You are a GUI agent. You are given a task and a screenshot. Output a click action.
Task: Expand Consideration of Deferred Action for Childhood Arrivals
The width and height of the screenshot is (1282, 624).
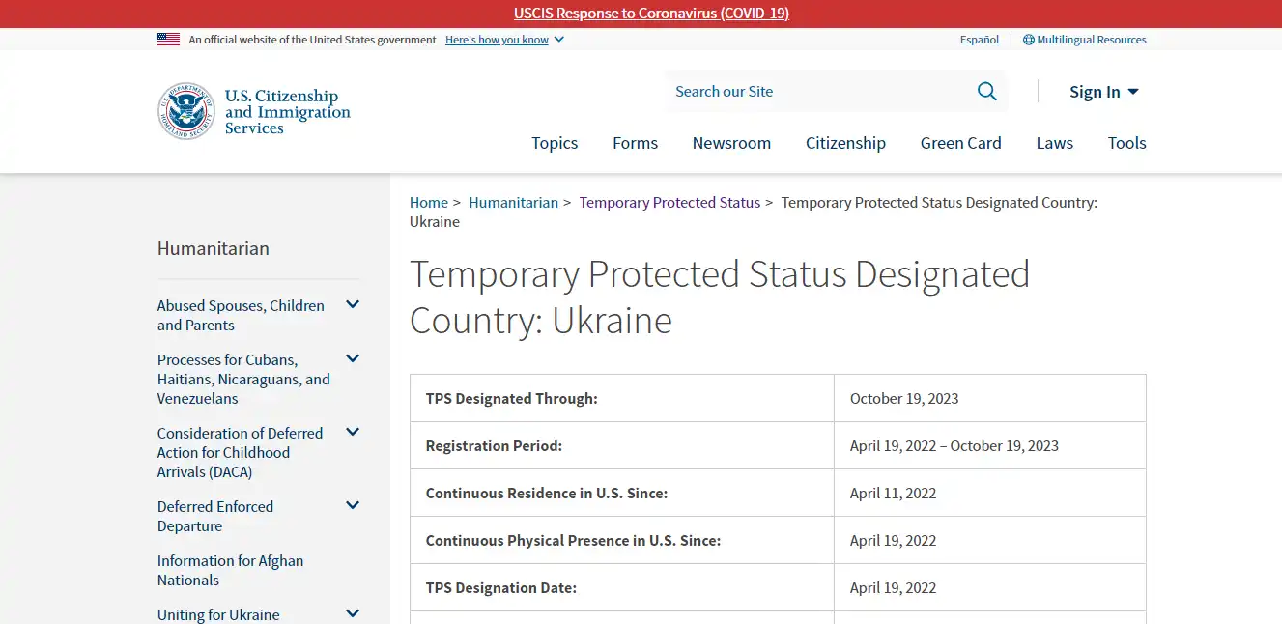click(x=353, y=432)
